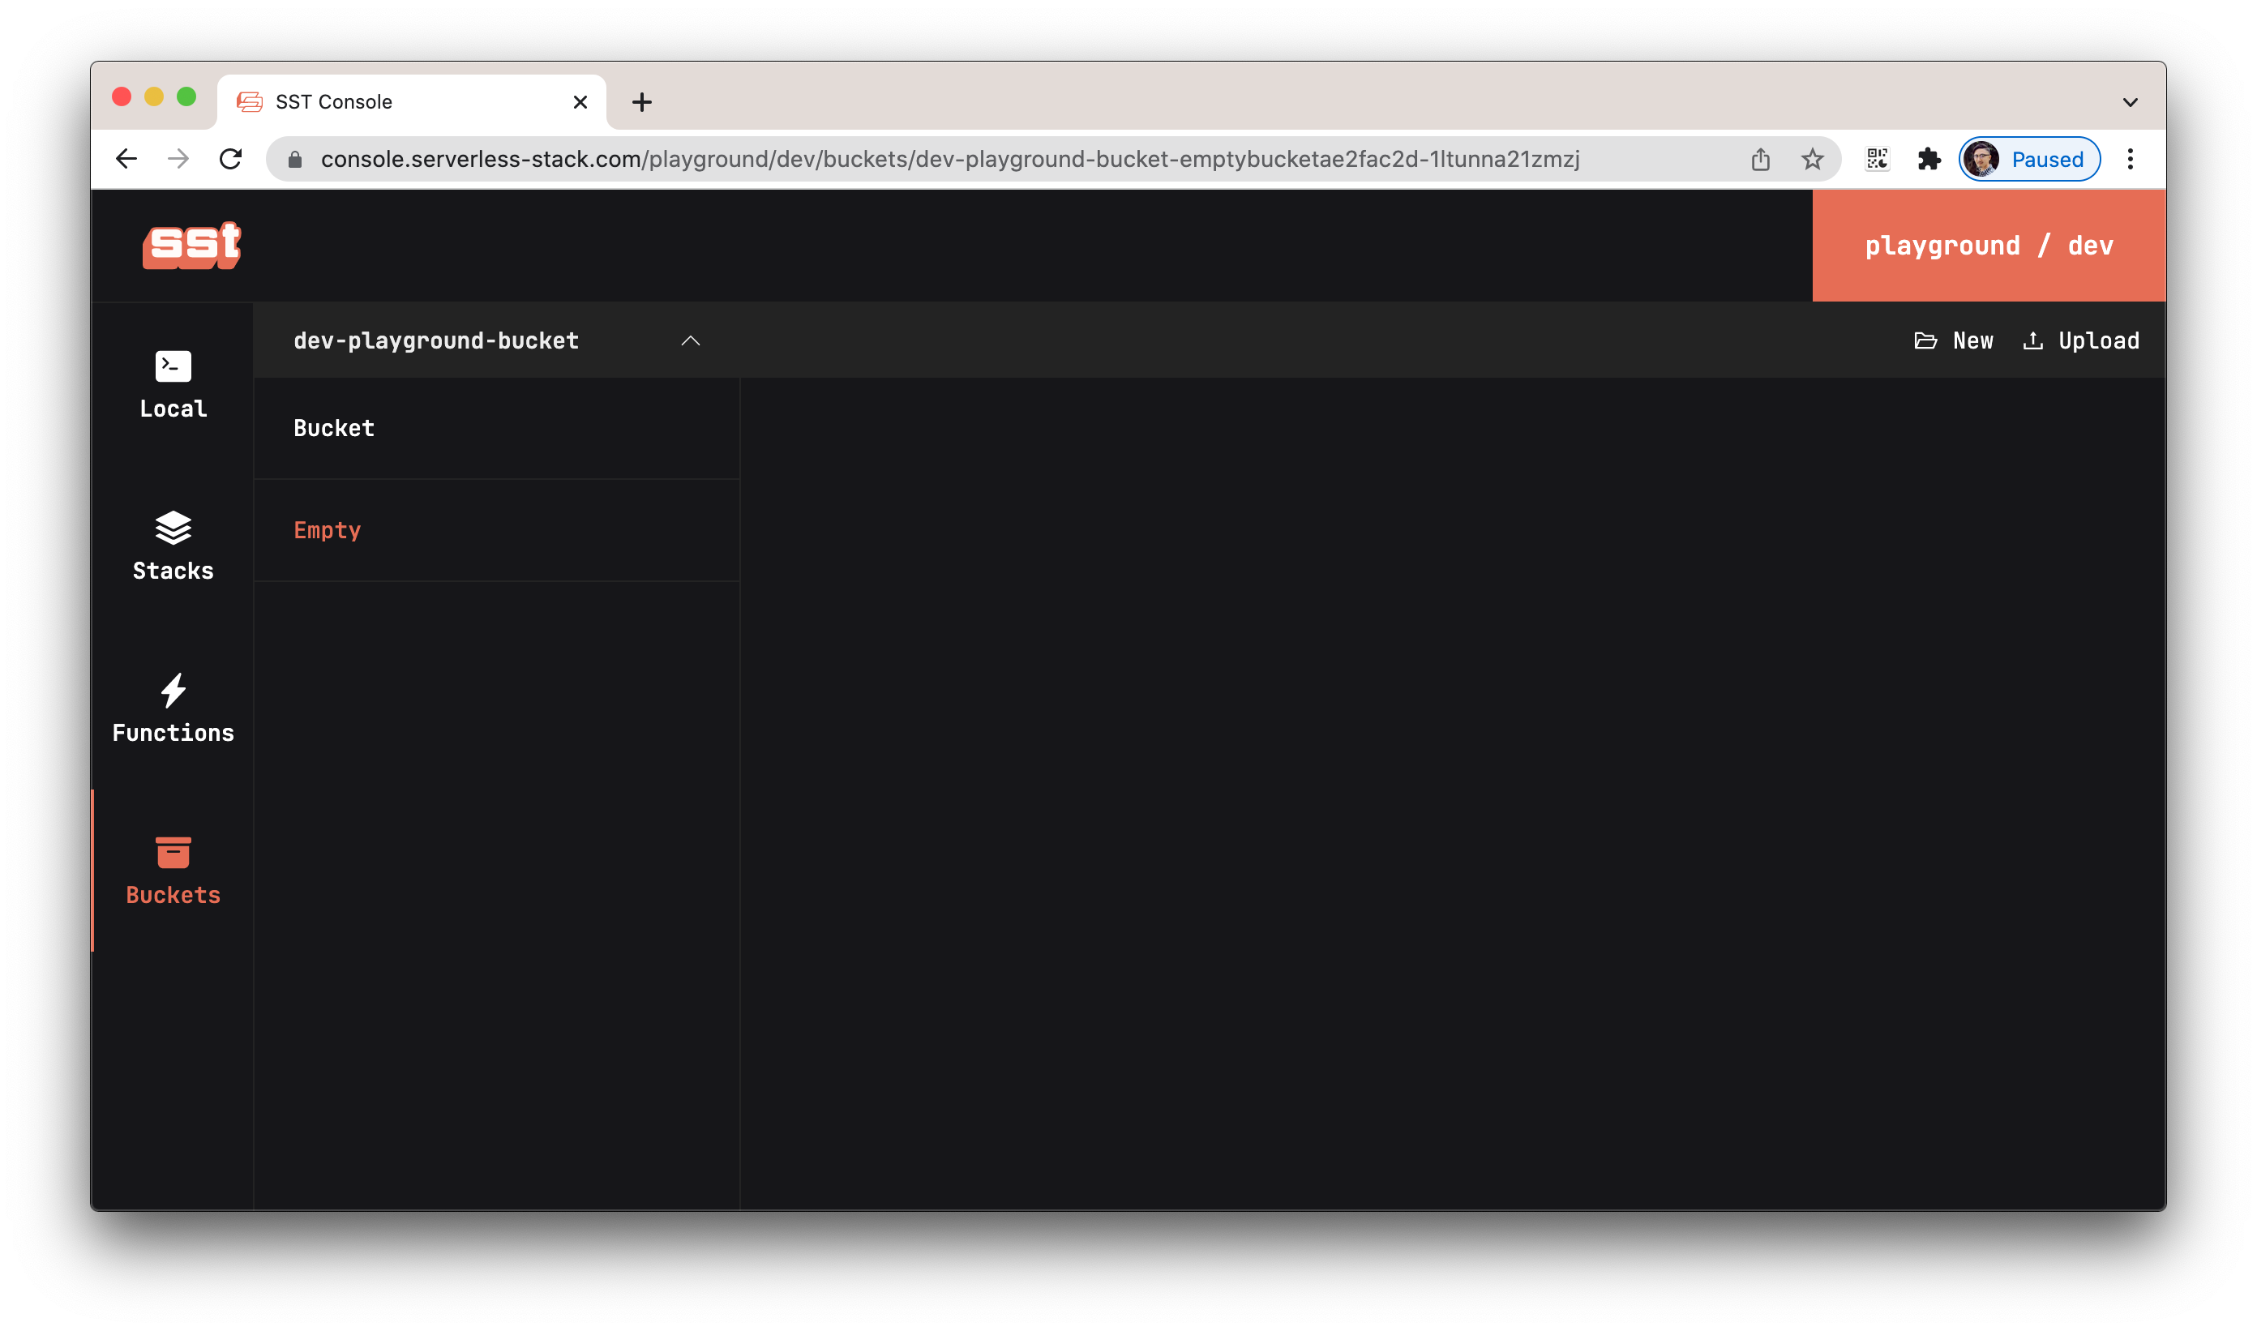Click the site lock icon in address bar

[294, 160]
